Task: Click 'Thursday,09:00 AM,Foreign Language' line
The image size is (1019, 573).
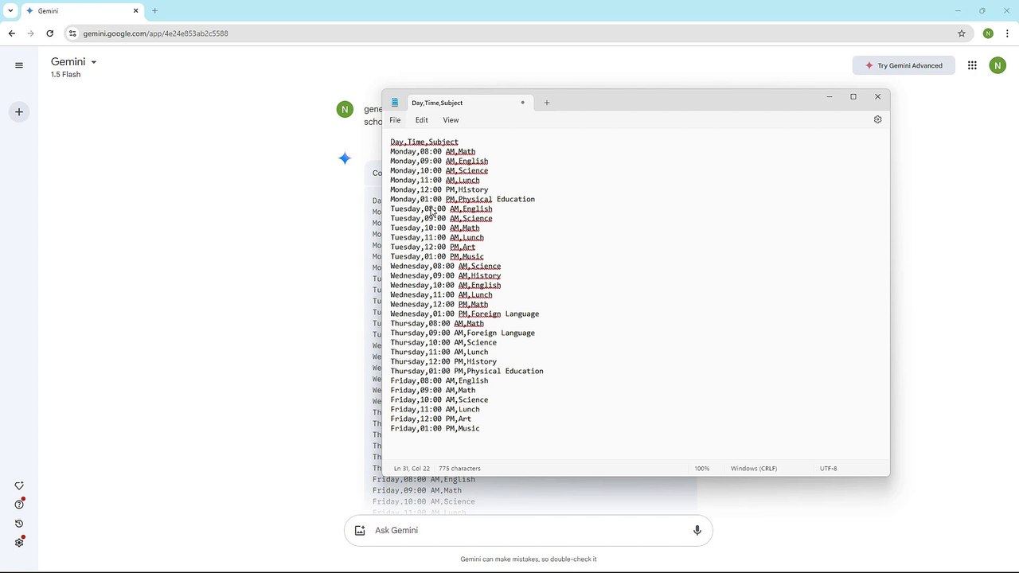Action: 463,333
